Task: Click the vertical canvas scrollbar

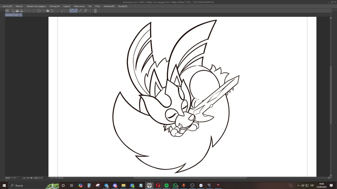Action: [331, 95]
